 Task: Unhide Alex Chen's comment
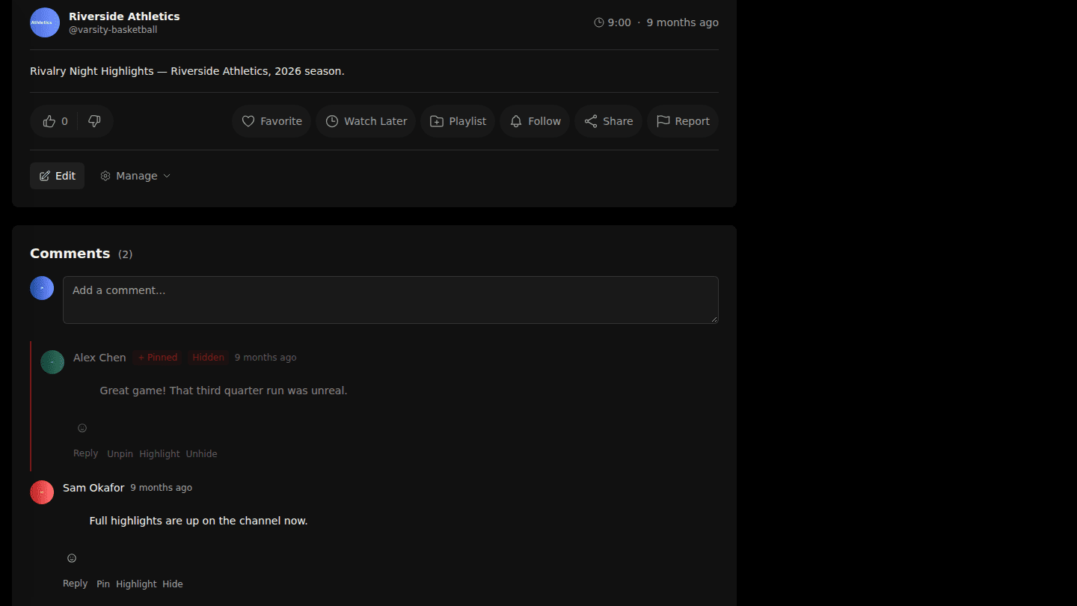click(201, 454)
